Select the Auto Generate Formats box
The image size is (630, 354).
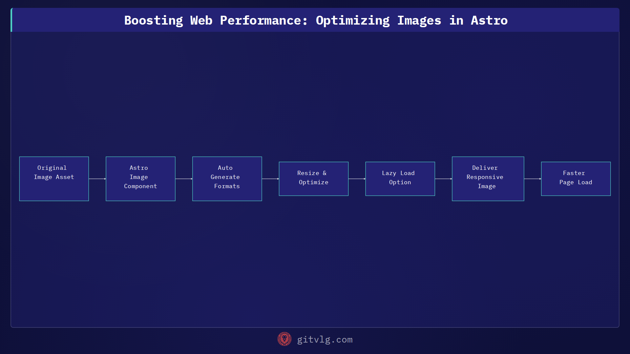227,179
